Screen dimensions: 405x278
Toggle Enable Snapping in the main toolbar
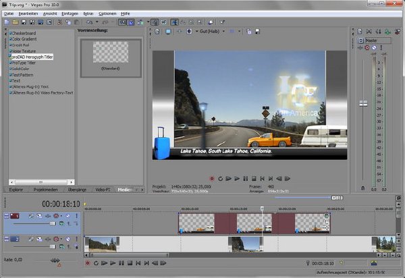(122, 22)
